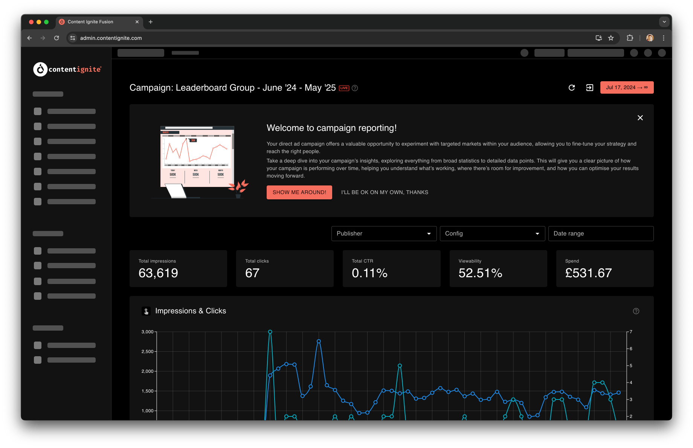Click the Content Ignite logo in the sidebar
Image resolution: width=693 pixels, height=448 pixels.
(x=67, y=69)
